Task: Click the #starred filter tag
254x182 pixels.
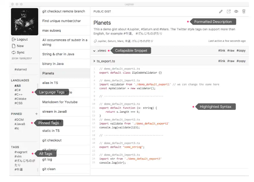Action: tap(20, 69)
